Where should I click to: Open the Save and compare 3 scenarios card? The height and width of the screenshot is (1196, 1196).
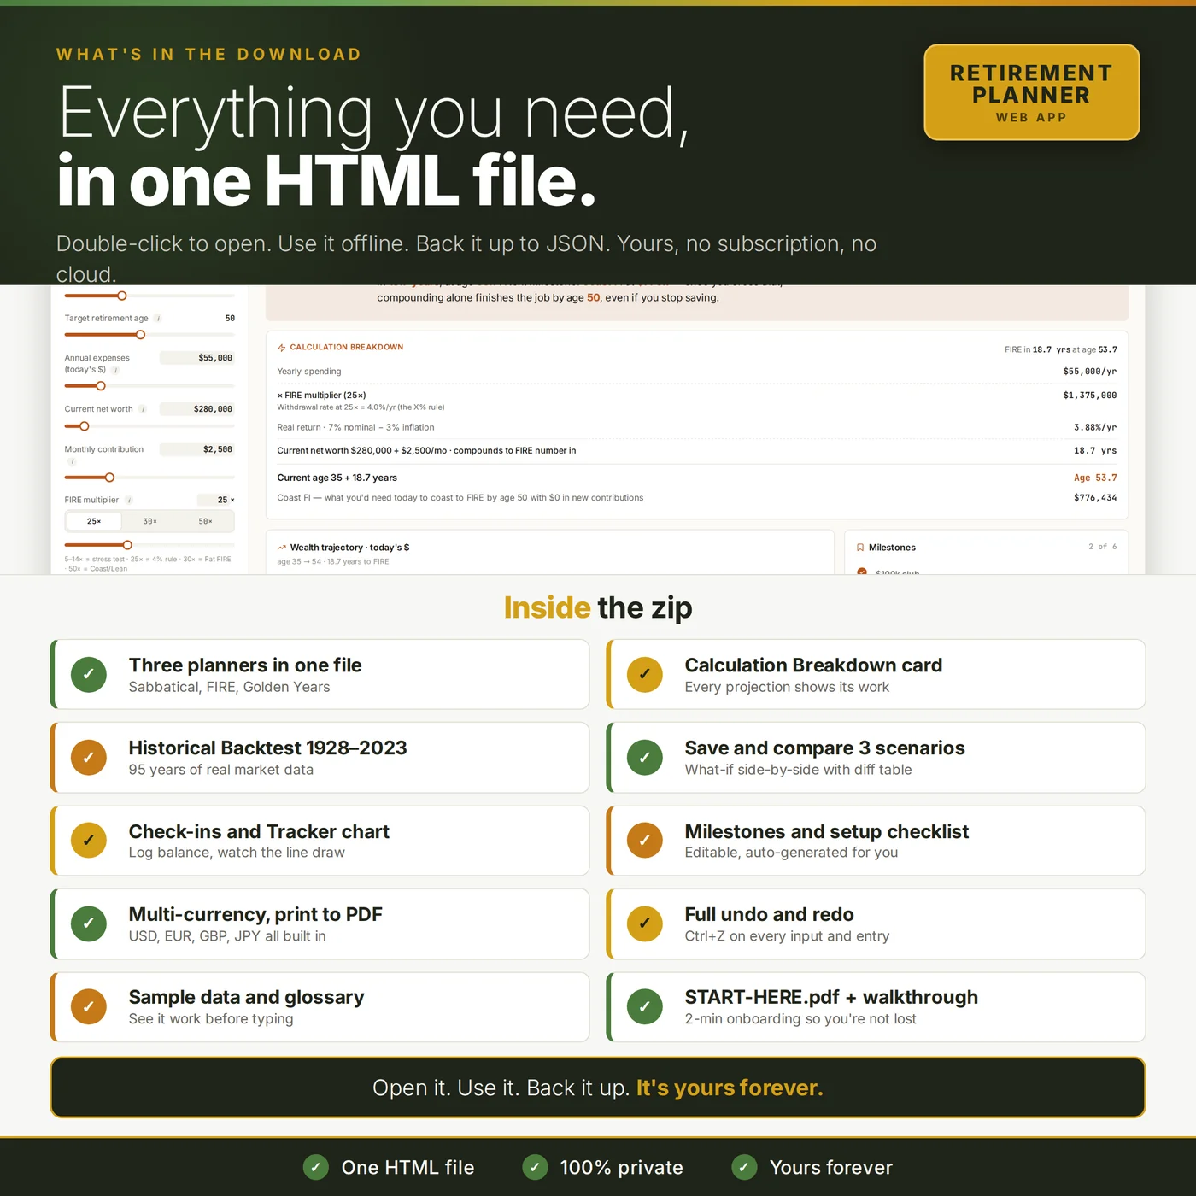click(876, 757)
